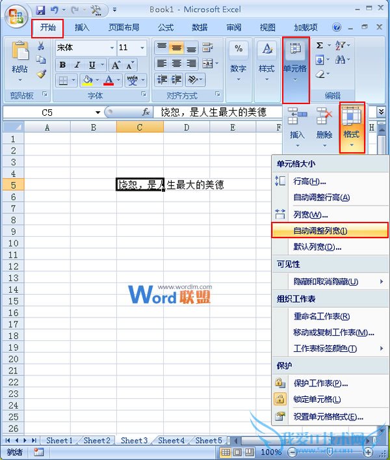Open Find and Select binoculars
390x460 pixels.
tap(340, 60)
